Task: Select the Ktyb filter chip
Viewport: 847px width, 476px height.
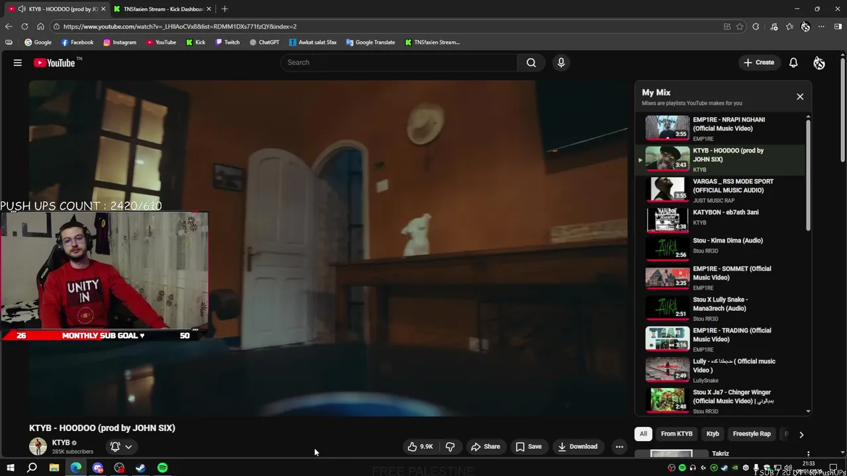Action: coord(713,434)
